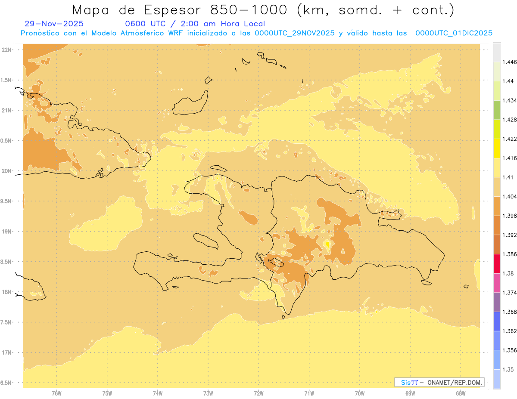Click the 'ONAMET/REP.DOM.' credit label
This screenshot has height=399, width=517.
(455, 382)
